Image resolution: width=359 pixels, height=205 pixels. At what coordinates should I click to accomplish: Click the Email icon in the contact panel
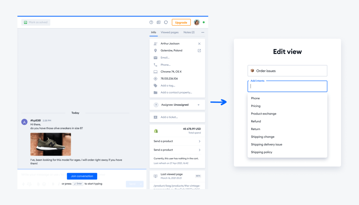[155, 58]
